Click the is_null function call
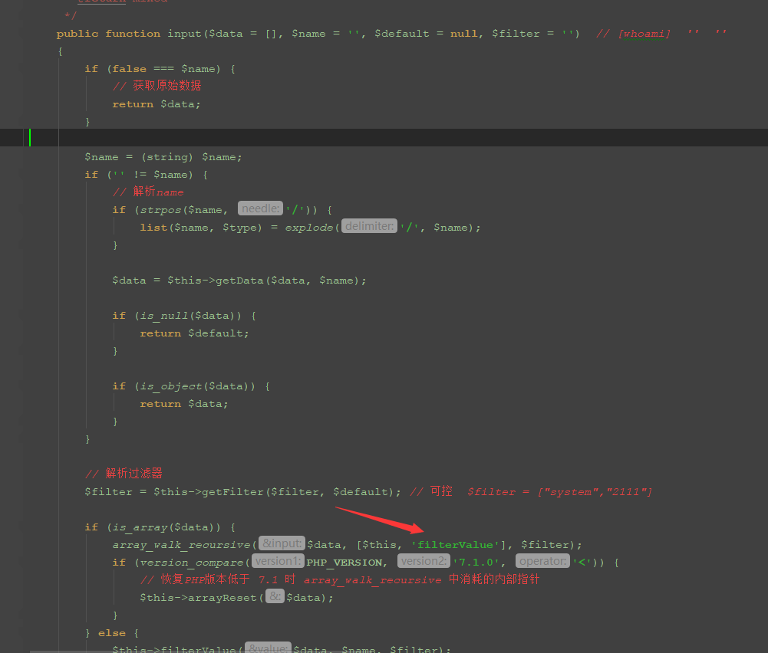 [x=164, y=316]
